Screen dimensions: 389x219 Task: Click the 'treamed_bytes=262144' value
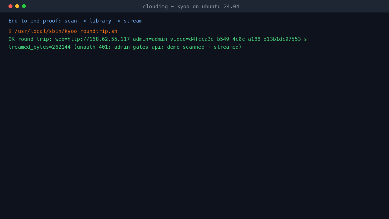point(40,47)
